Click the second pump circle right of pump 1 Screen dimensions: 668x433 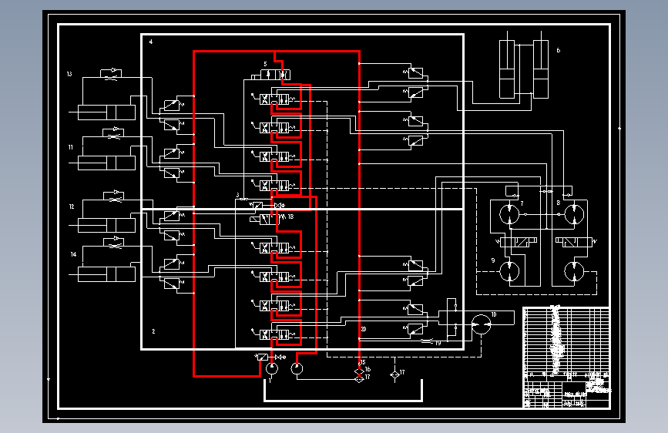tap(297, 368)
